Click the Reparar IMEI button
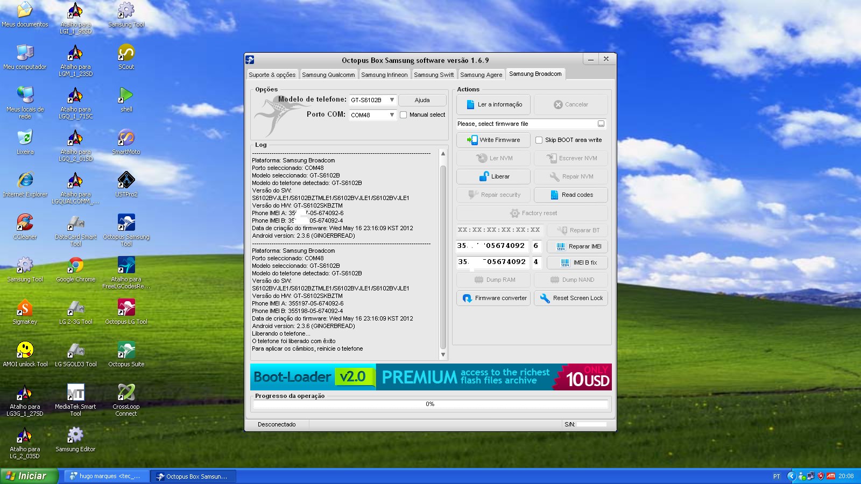The height and width of the screenshot is (484, 861). pyautogui.click(x=577, y=246)
